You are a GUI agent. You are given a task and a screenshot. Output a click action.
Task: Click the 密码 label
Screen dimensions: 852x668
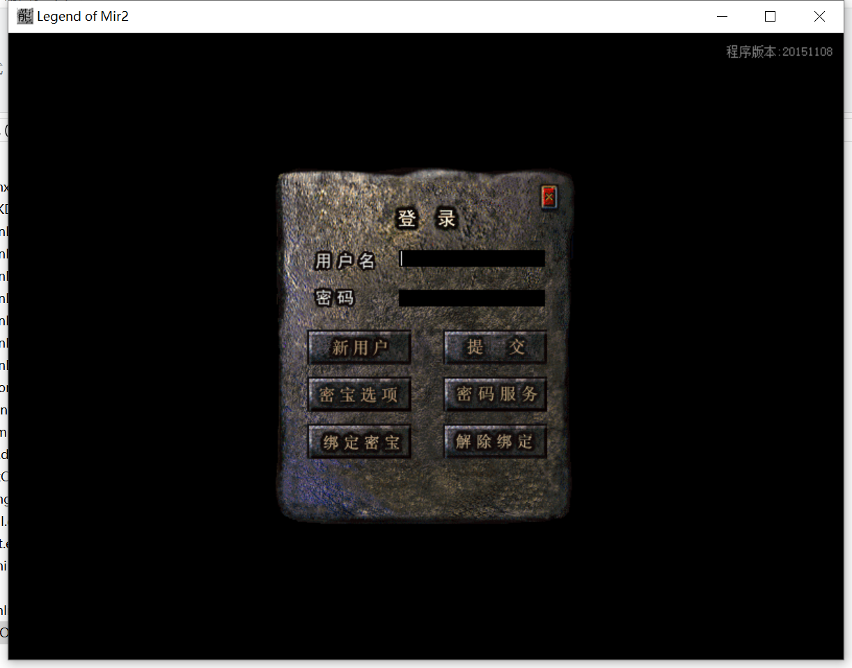(335, 298)
